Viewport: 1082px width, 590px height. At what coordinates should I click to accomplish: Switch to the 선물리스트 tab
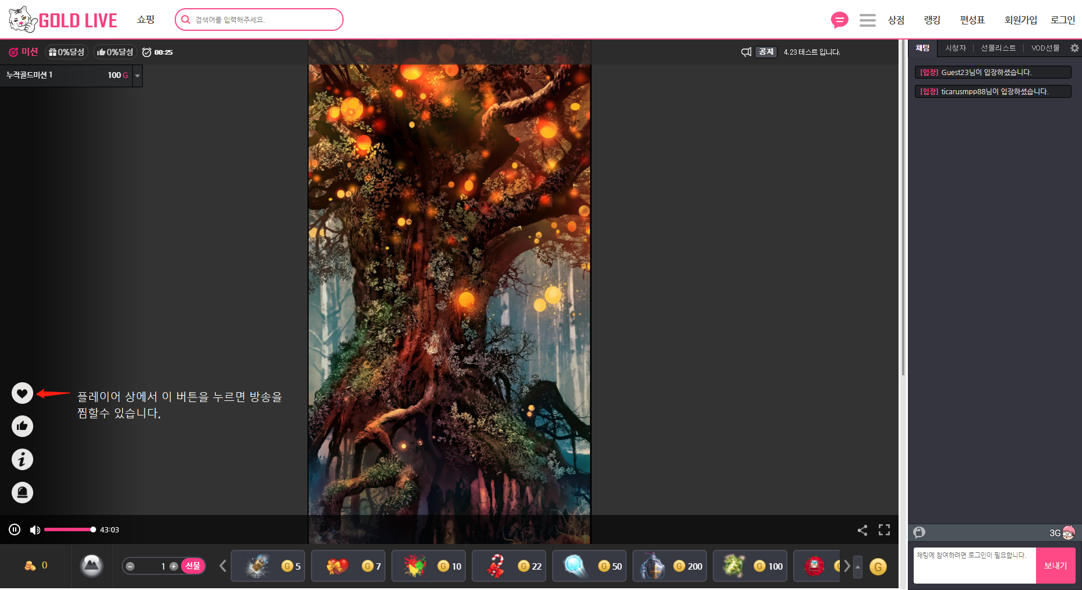point(998,48)
